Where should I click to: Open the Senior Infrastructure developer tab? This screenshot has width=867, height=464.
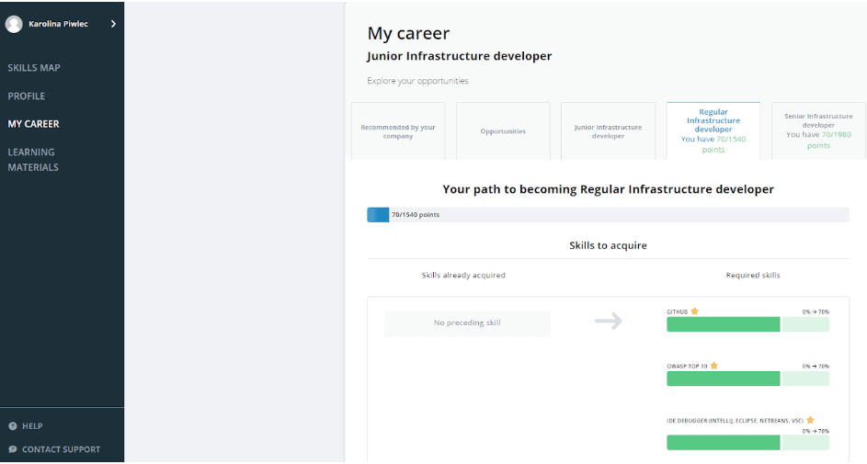click(x=818, y=131)
